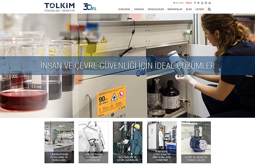Click the search magnifier icon
This screenshot has height=166, width=255.
(x=209, y=9)
